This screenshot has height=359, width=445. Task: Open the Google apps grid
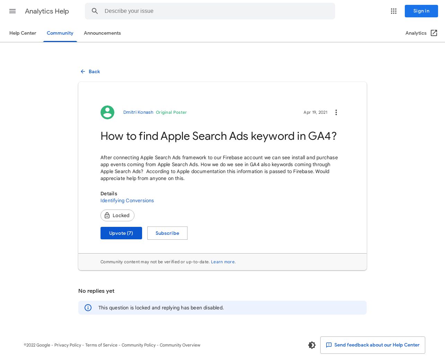pyautogui.click(x=394, y=11)
